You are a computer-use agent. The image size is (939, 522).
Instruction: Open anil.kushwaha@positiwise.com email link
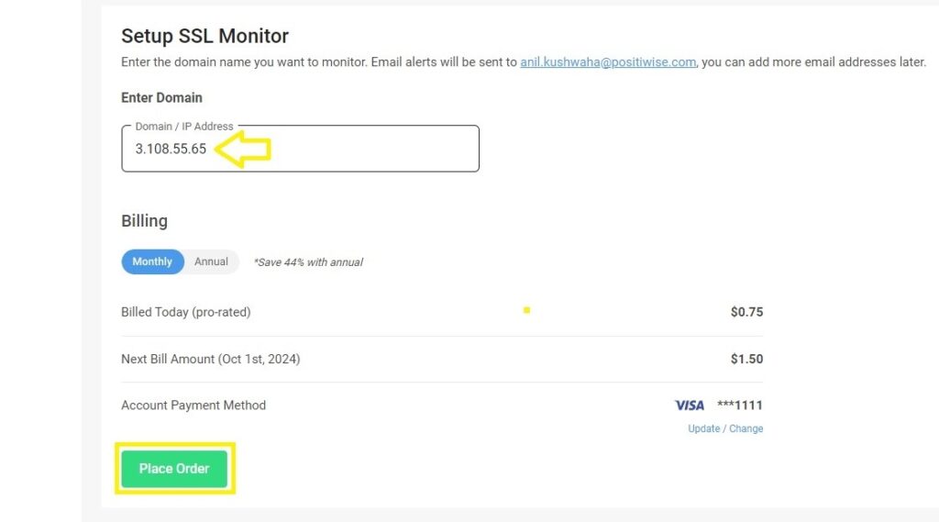pos(608,61)
